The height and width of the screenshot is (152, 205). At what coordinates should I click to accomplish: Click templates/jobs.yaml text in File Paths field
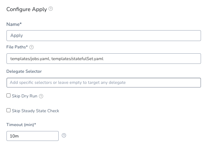coord(30,59)
